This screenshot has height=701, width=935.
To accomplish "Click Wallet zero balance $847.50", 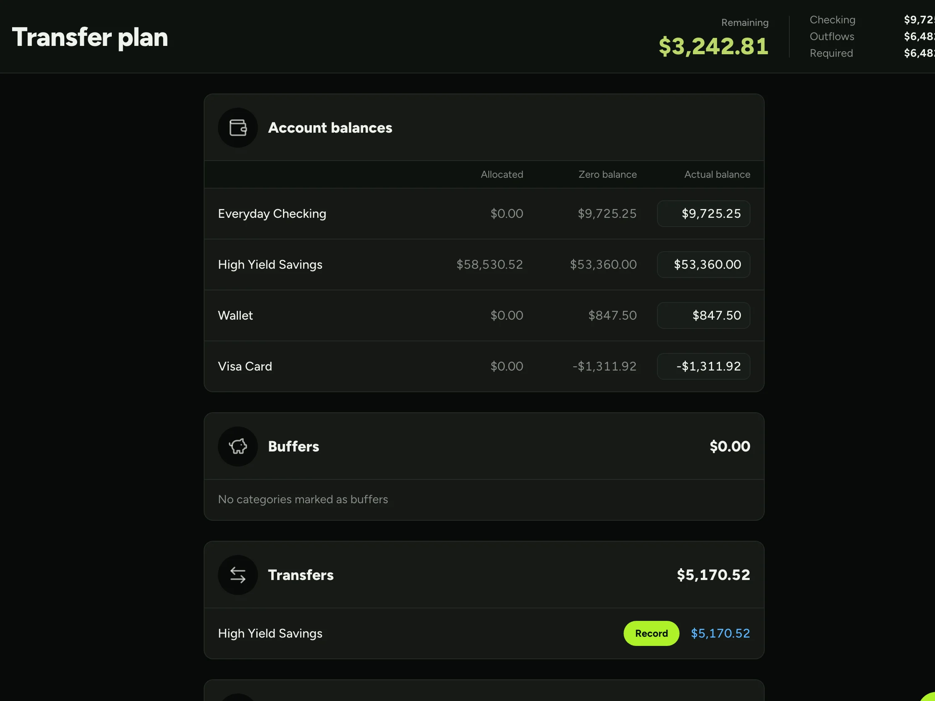I will (612, 315).
